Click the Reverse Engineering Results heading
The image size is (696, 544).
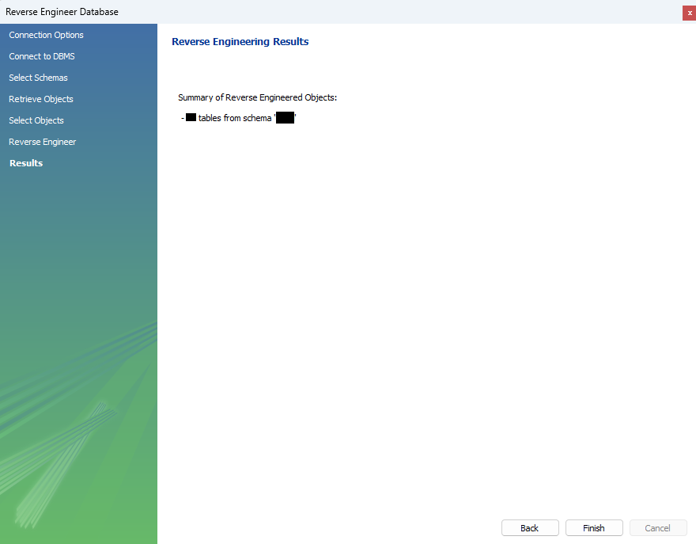tap(240, 41)
